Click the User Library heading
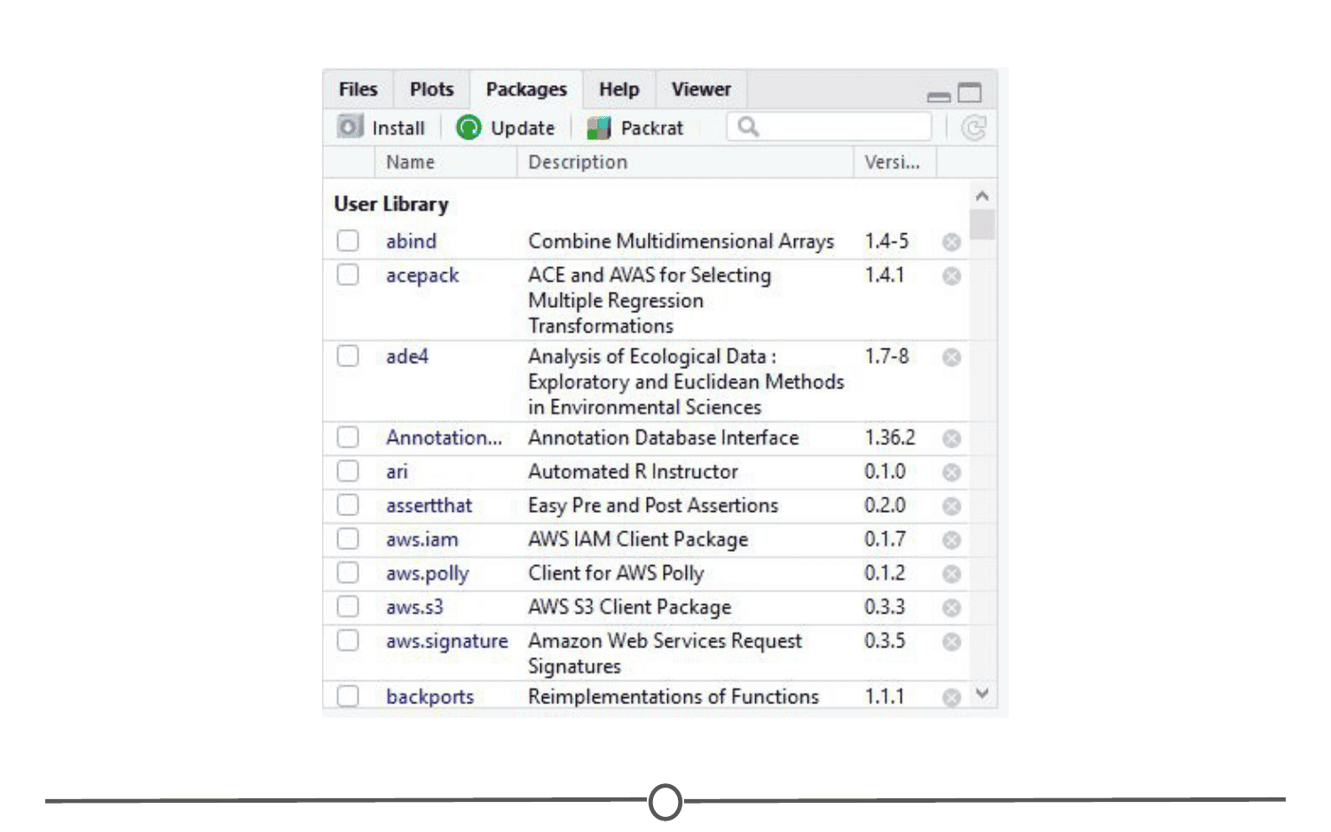This screenshot has height=832, width=1331. 391,204
